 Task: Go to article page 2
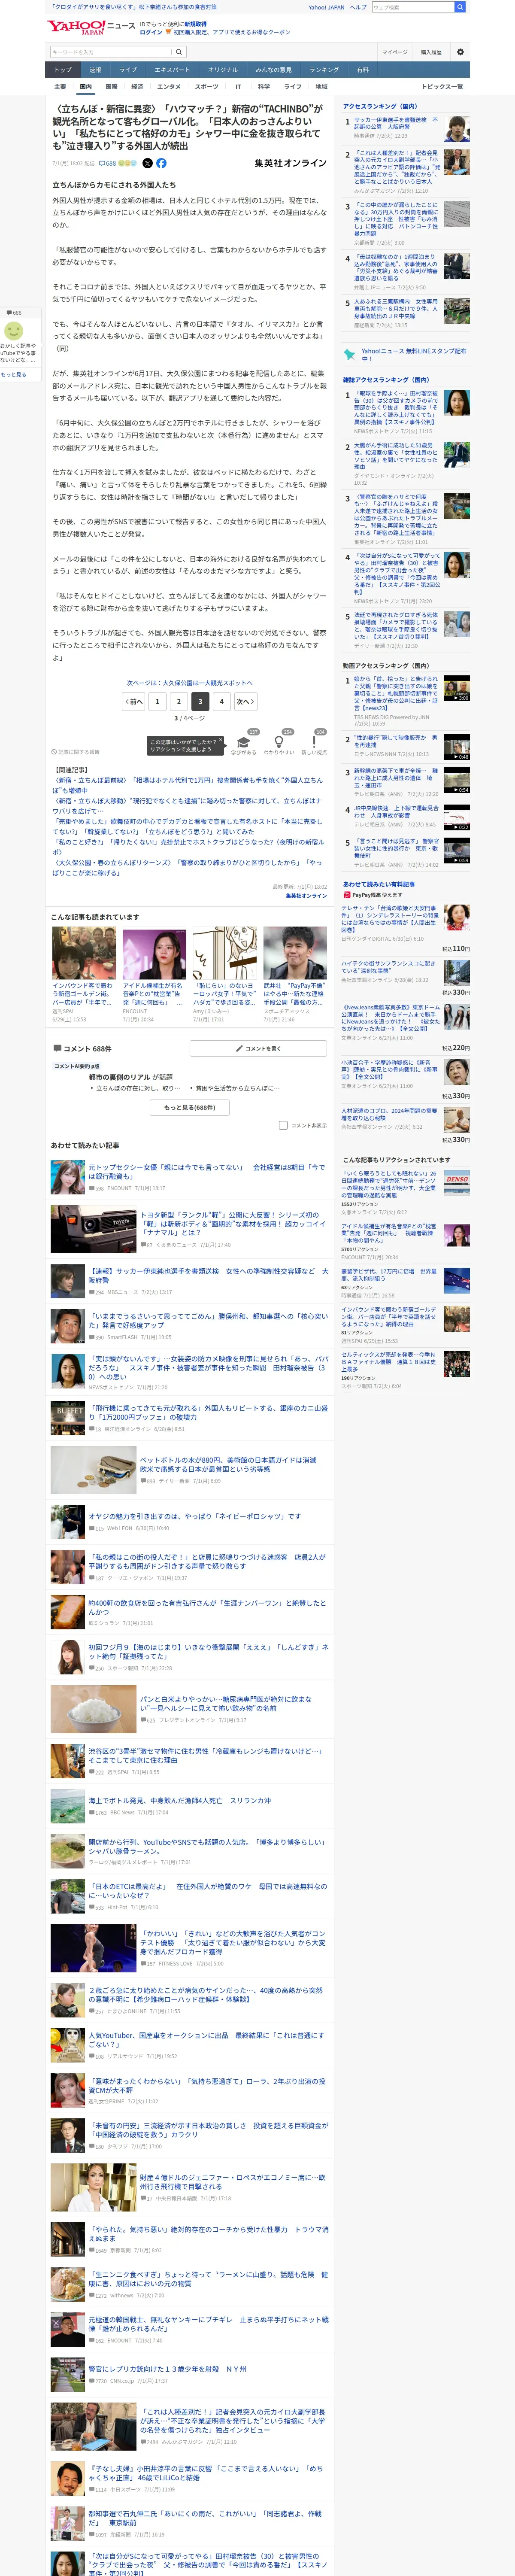(x=179, y=701)
